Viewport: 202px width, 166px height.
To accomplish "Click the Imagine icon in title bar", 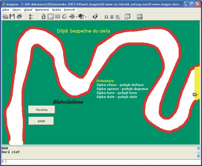I will click(3, 4).
